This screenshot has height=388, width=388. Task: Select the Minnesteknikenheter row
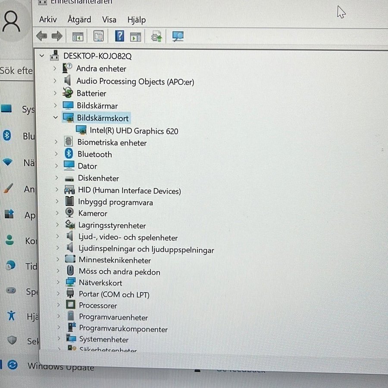115,260
